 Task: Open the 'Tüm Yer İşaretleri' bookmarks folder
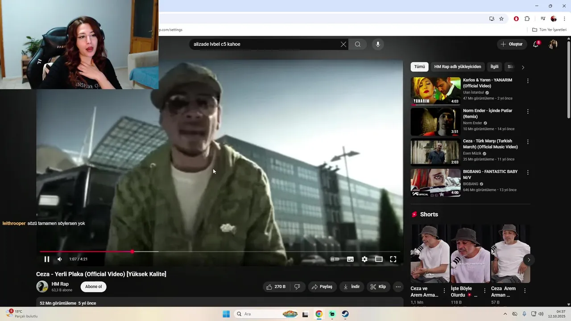pos(550,30)
